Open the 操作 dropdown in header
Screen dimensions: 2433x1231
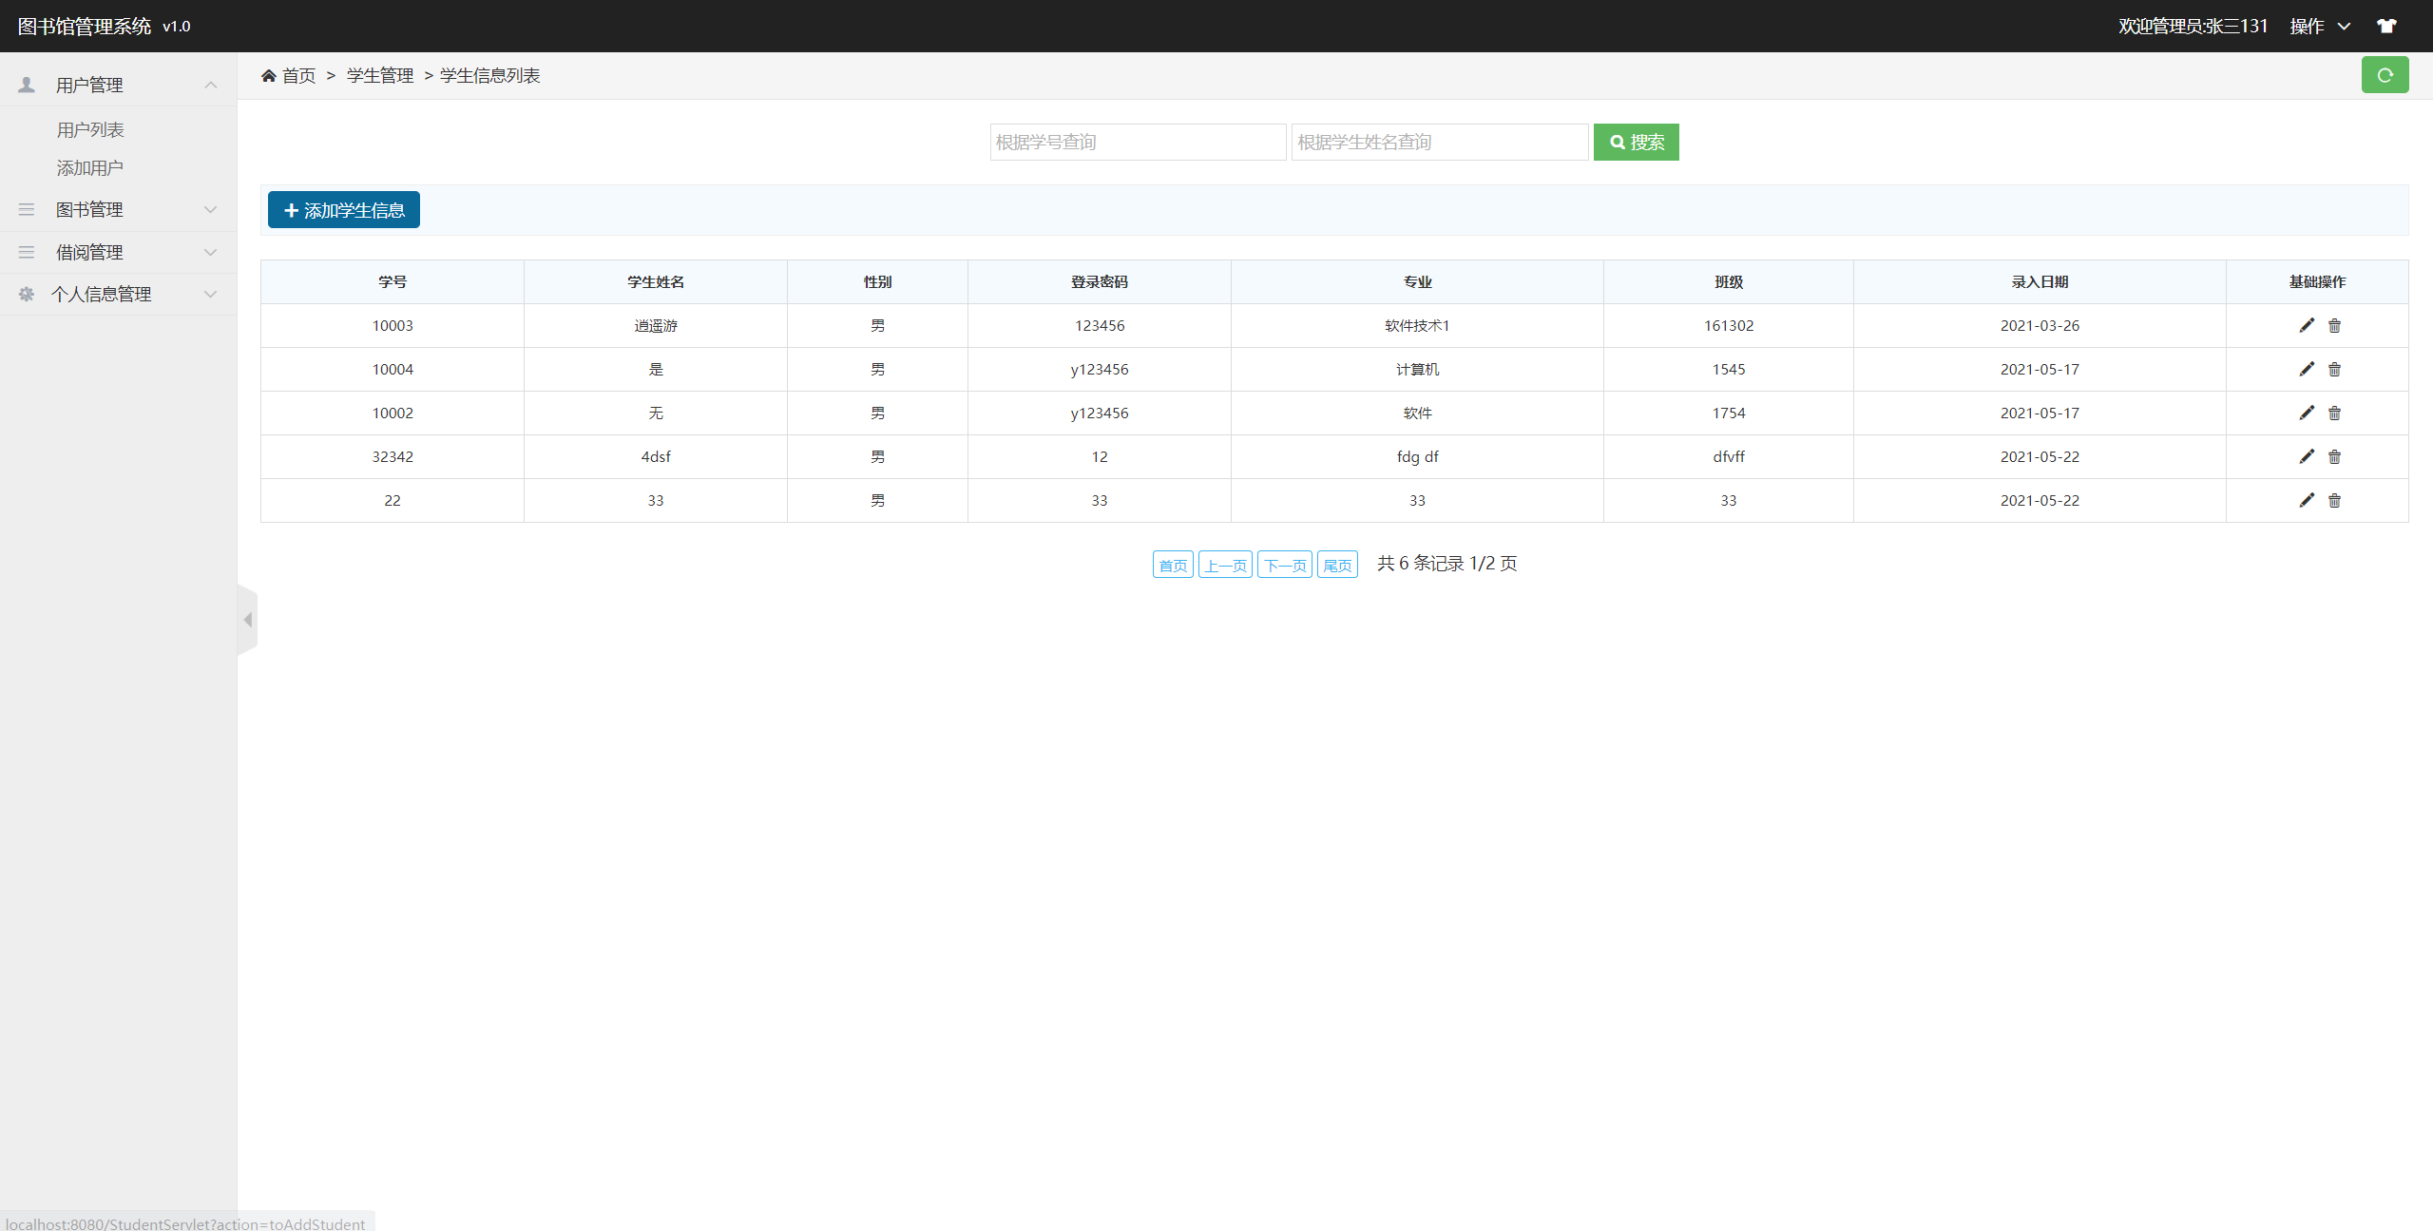[2319, 26]
